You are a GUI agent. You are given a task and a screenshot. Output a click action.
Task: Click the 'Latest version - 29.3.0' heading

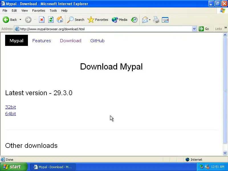click(39, 93)
